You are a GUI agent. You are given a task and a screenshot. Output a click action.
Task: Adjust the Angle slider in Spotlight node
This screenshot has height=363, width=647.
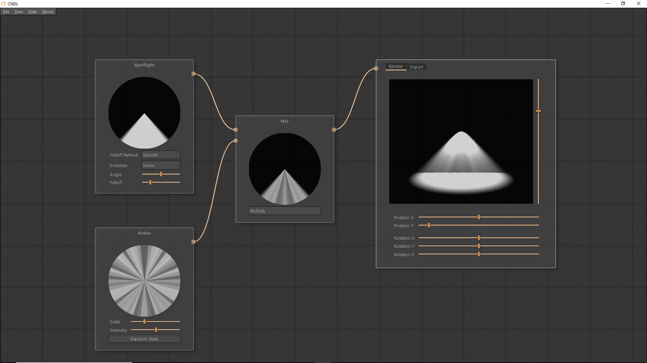click(161, 174)
